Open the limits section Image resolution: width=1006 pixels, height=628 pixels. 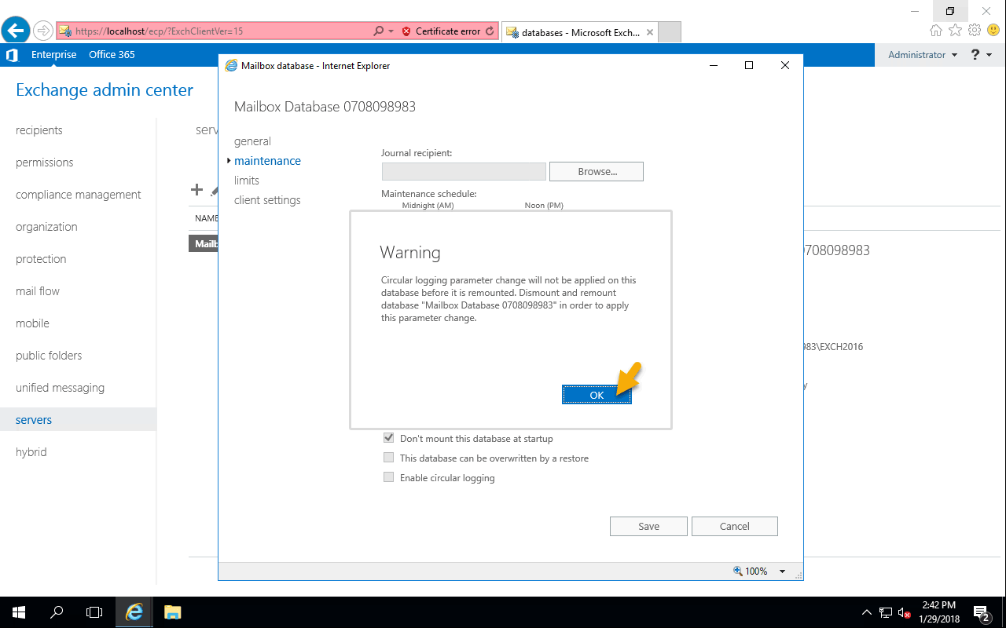click(247, 181)
